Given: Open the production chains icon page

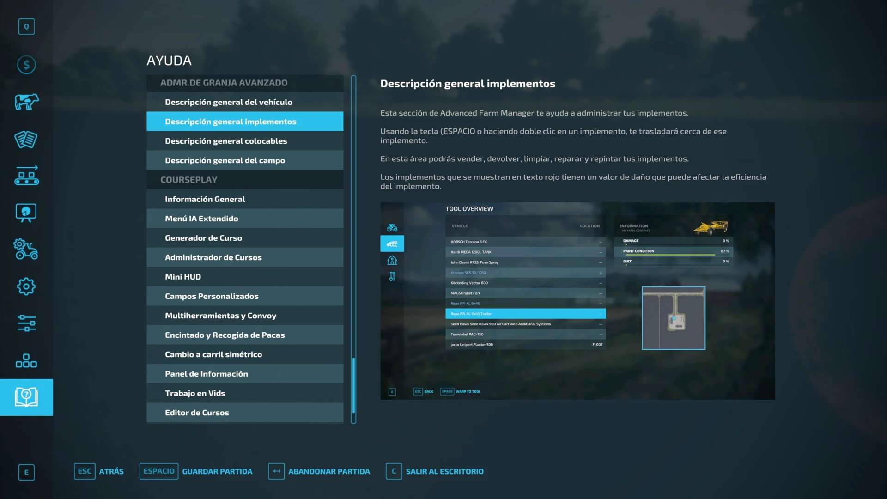Looking at the screenshot, I should point(26,176).
